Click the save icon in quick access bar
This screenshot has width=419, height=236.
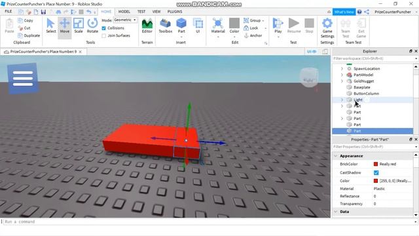[x=43, y=12]
